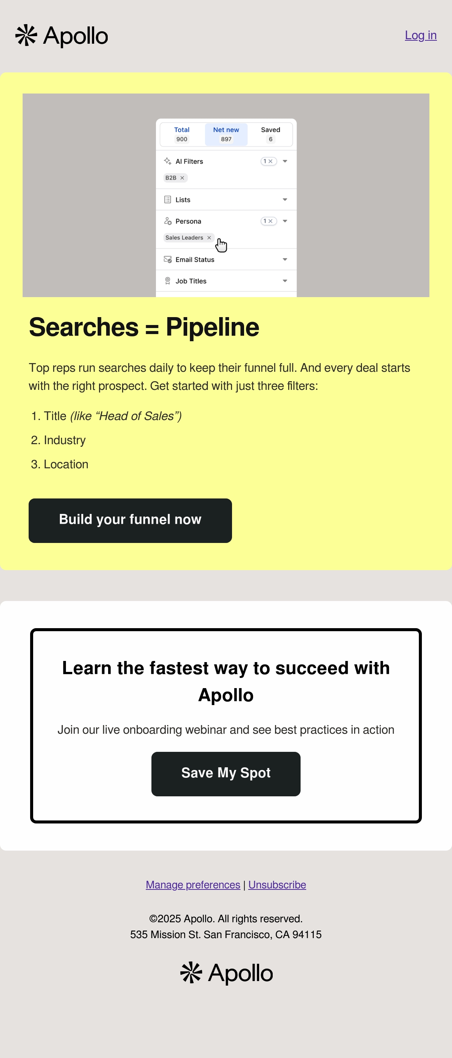This screenshot has width=452, height=1058.
Task: Click the Job Titles badge icon
Action: click(x=167, y=281)
